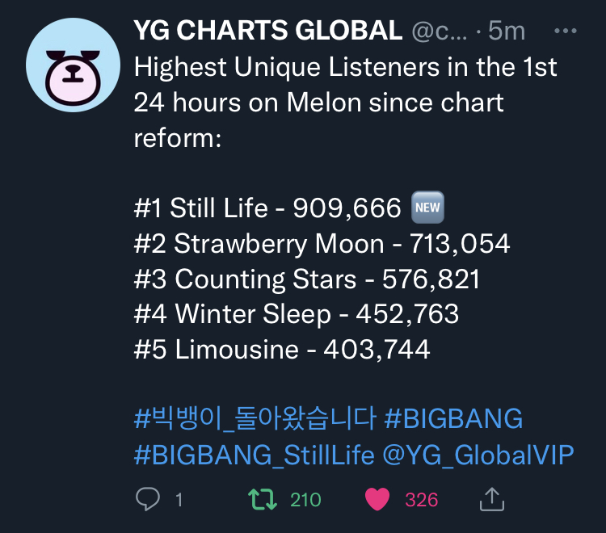Open the #BIGBANG hashtag link
The width and height of the screenshot is (606, 533).
[x=453, y=418]
